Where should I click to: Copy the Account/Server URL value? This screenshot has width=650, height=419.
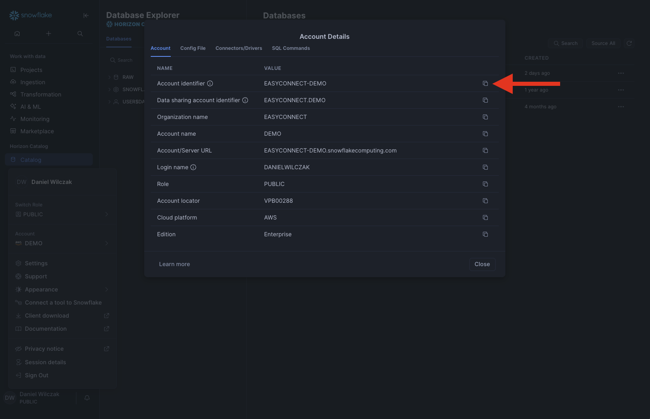485,150
